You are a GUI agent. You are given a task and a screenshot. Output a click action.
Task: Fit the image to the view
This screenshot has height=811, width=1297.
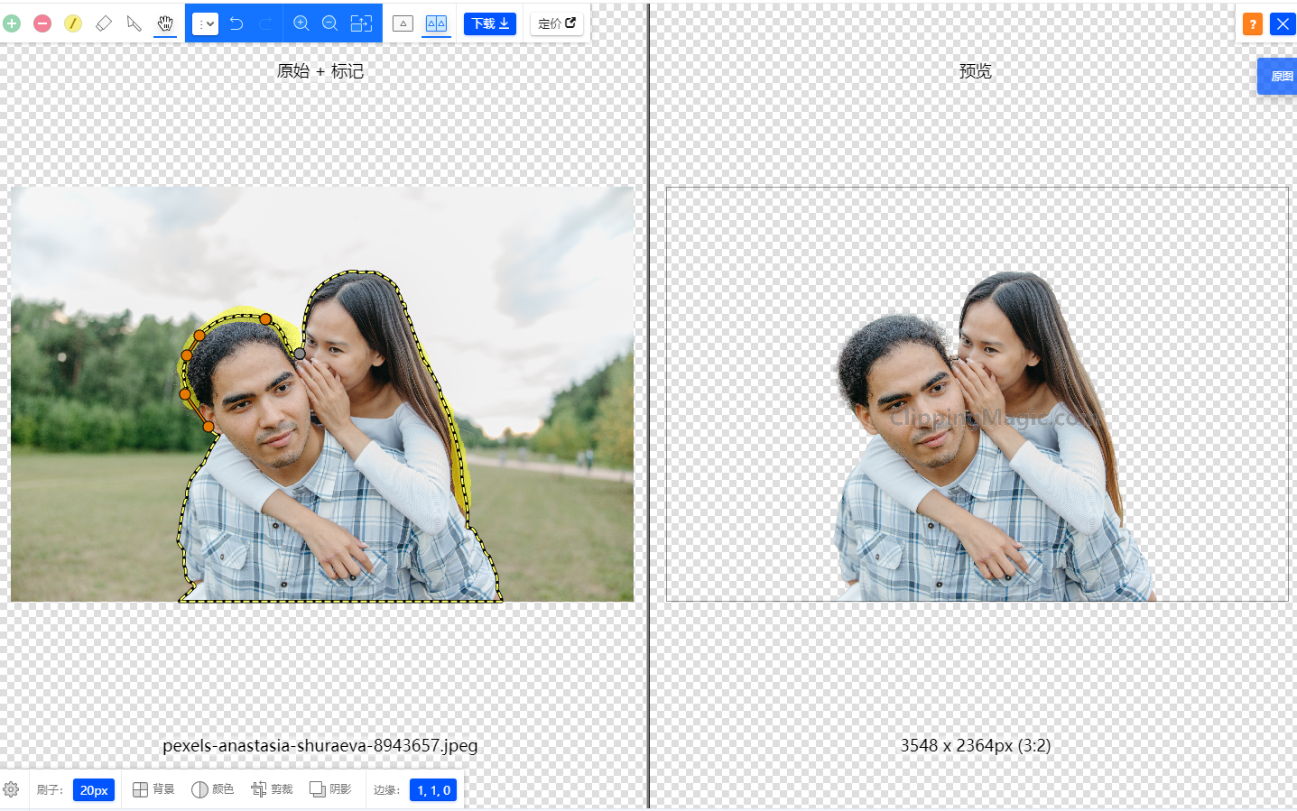pos(361,23)
